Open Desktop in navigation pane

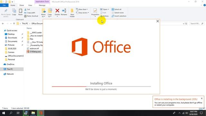[x=11, y=34]
